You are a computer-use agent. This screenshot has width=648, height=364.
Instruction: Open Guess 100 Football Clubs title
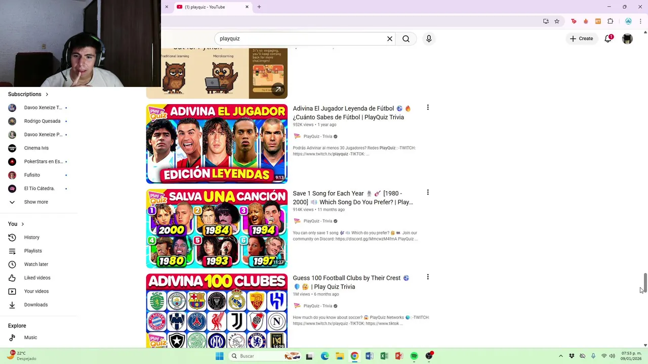coord(351,282)
